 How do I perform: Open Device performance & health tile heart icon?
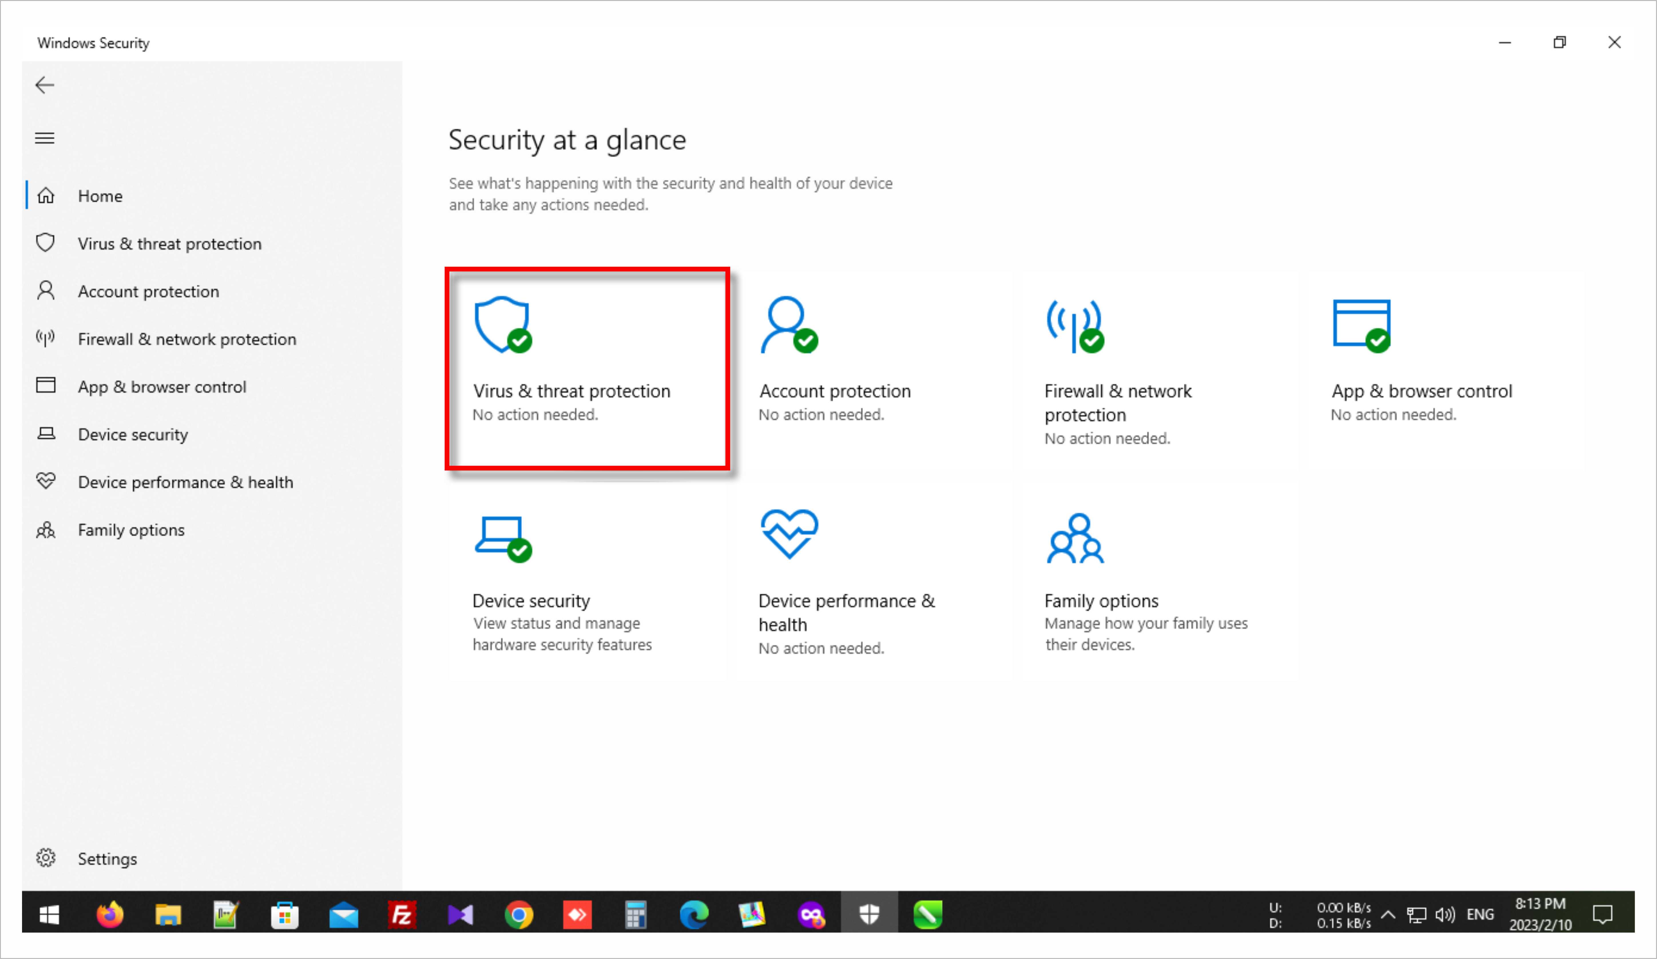tap(789, 534)
